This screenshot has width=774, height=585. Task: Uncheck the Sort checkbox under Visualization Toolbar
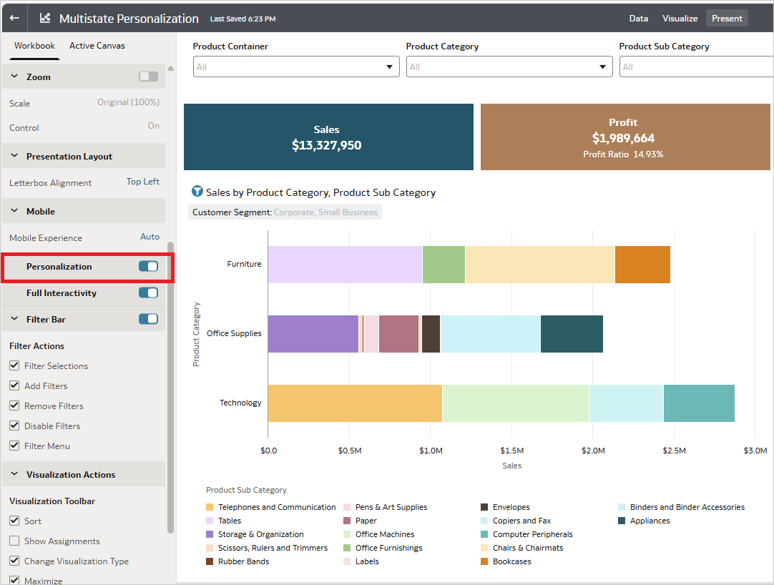(x=14, y=521)
